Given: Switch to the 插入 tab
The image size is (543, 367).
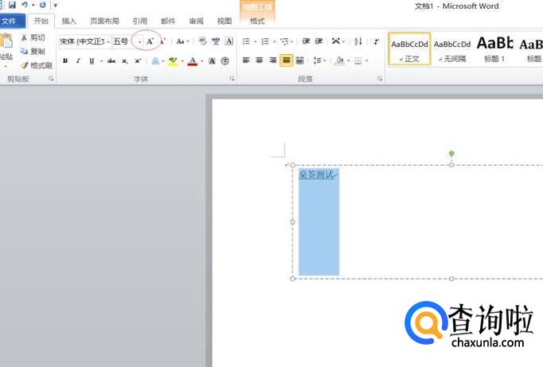Looking at the screenshot, I should pyautogui.click(x=69, y=21).
